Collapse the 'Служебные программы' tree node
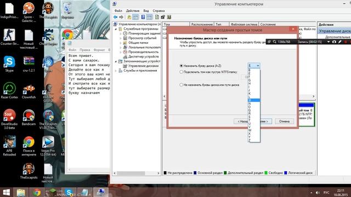351x197 pixels. coord(116,29)
